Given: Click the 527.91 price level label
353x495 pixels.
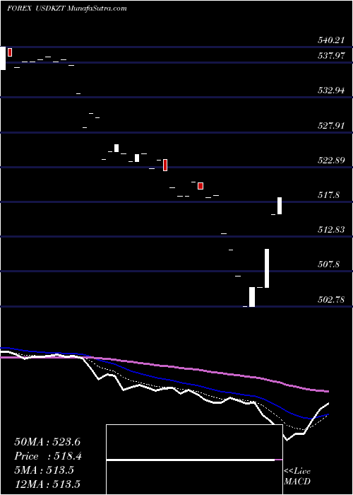Looking at the screenshot, I should (x=331, y=126).
